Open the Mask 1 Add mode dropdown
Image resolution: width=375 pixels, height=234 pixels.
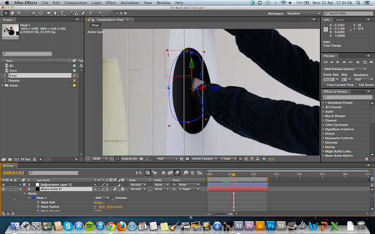click(101, 198)
